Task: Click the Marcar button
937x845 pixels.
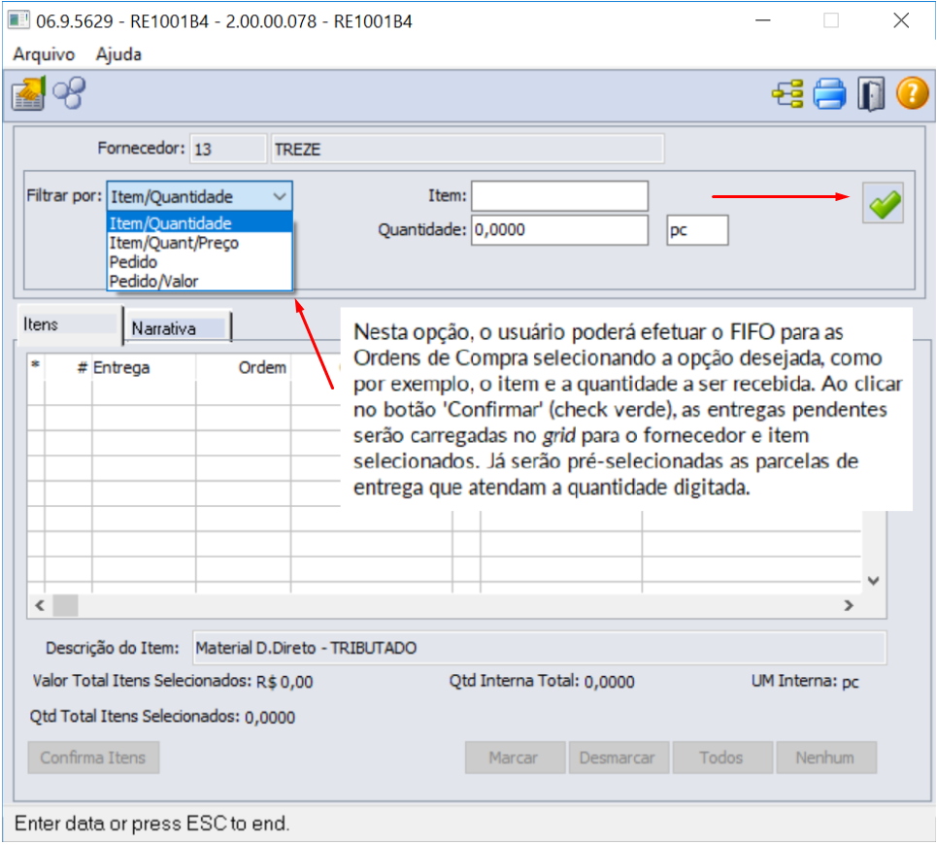Action: [515, 758]
